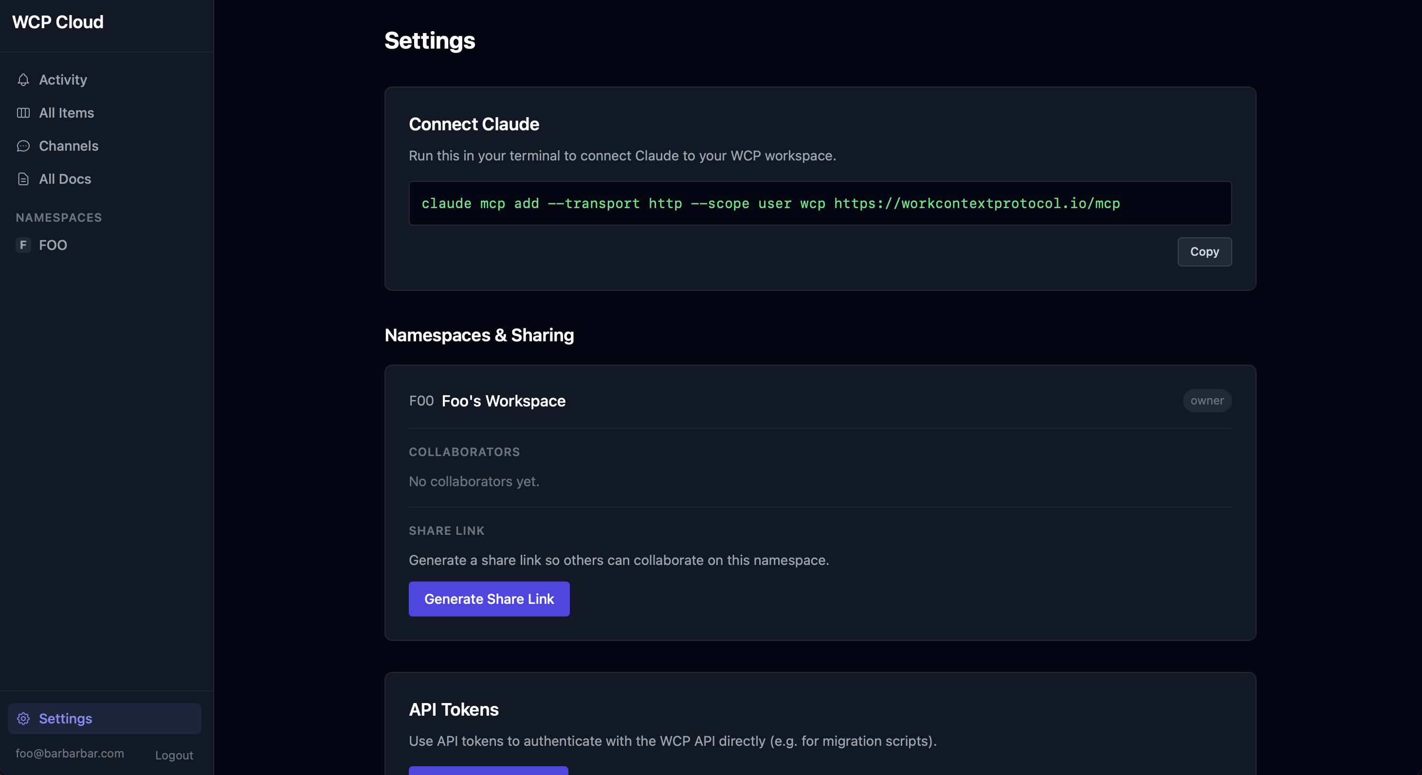Click the F namespace avatar in the sidebar
Screen dimensions: 1422x775
23,245
